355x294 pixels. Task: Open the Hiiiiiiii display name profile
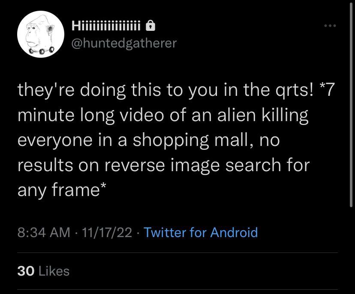(x=107, y=26)
